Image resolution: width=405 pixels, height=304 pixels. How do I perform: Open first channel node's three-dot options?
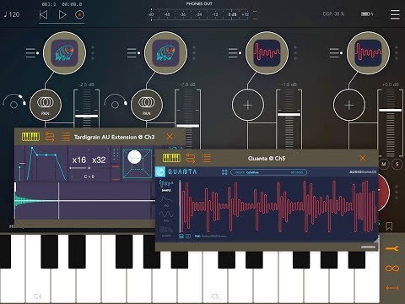(x=93, y=53)
